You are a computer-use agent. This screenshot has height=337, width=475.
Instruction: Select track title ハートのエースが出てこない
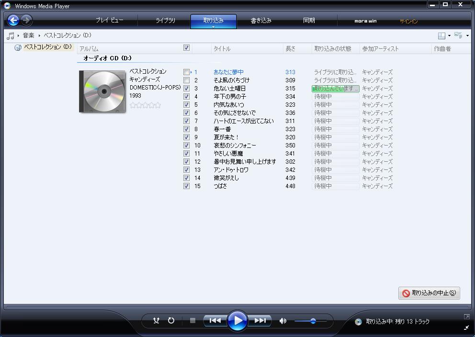[x=244, y=121]
